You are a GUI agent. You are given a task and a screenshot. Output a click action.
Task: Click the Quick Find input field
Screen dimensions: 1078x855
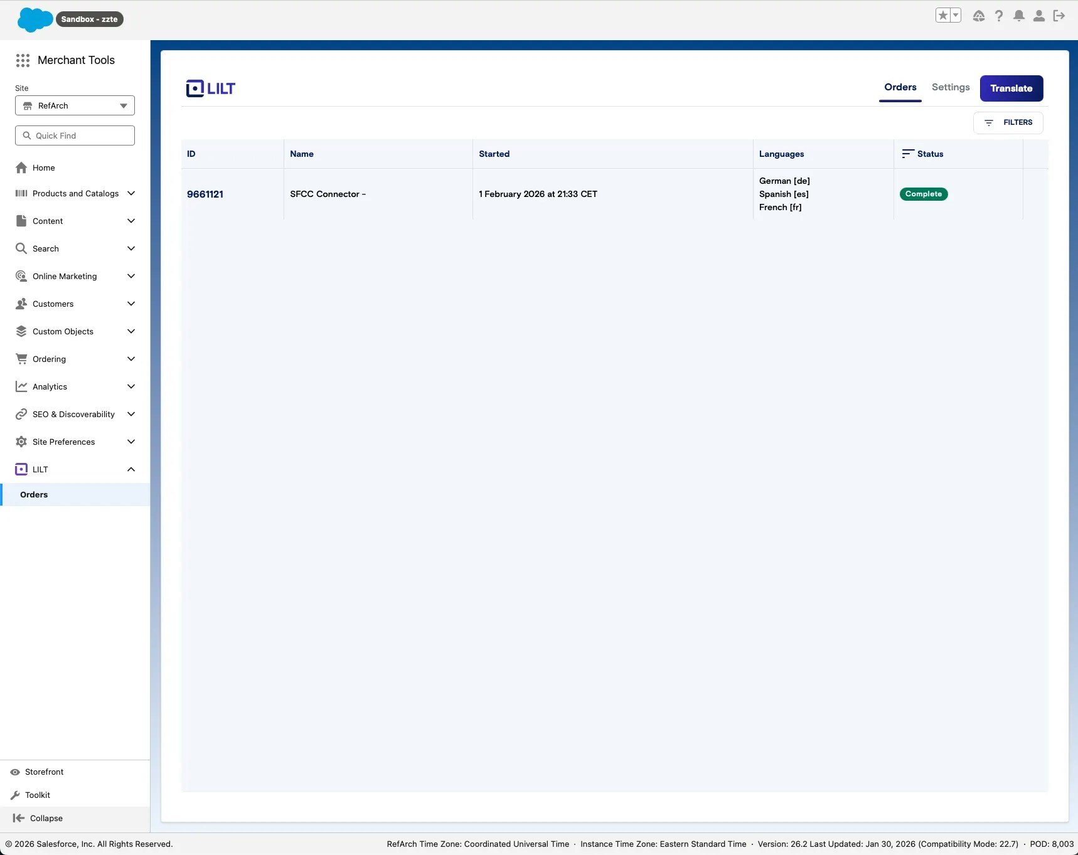[75, 135]
